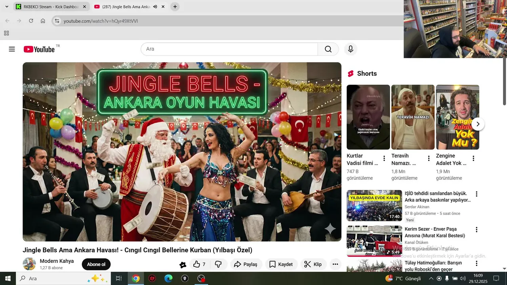Open options for the Kerim Sezer video

477,230
